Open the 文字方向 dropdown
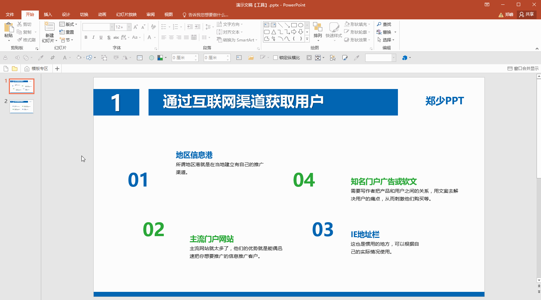Screen dimensions: 541x300 pos(230,24)
